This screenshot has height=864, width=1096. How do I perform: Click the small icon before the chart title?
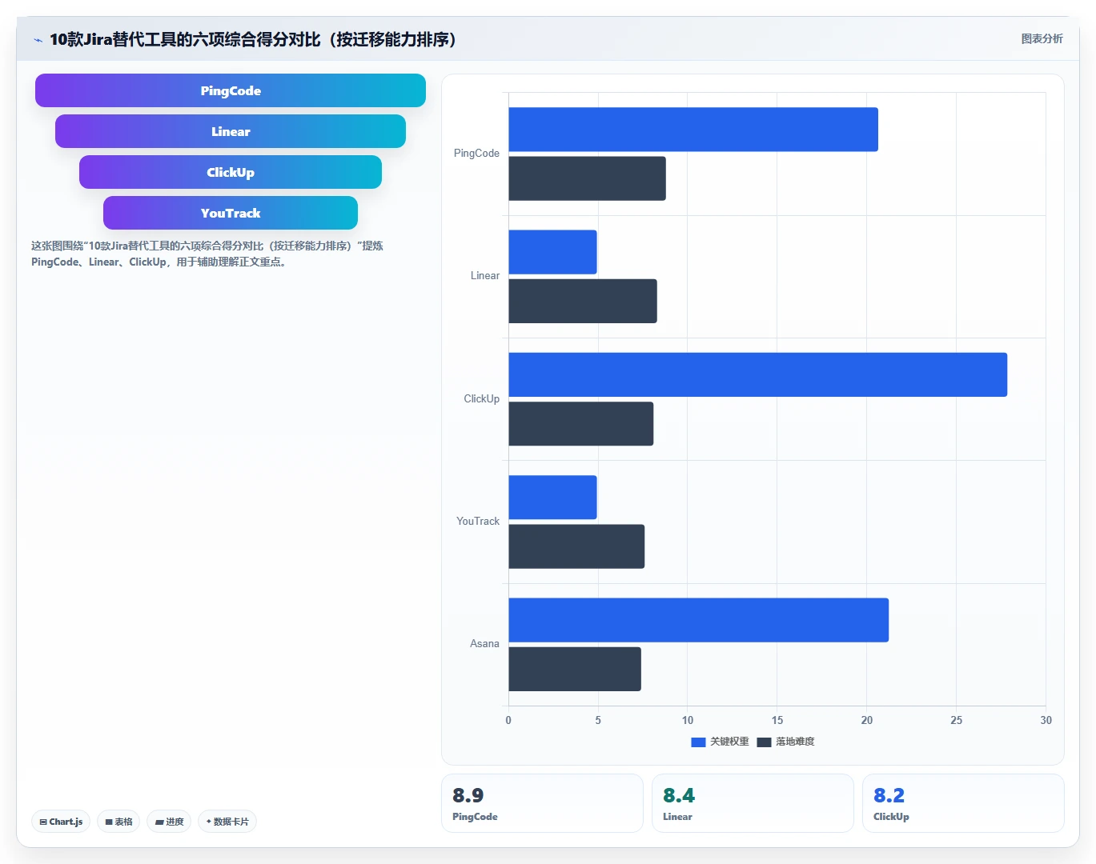pos(38,40)
